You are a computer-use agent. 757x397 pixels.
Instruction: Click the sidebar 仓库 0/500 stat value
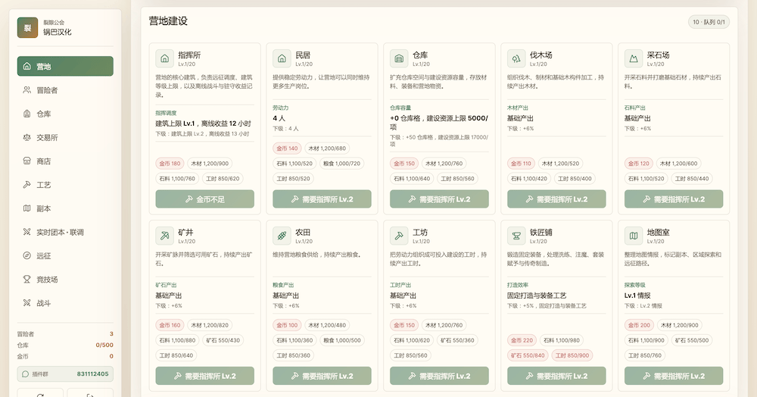(104, 345)
